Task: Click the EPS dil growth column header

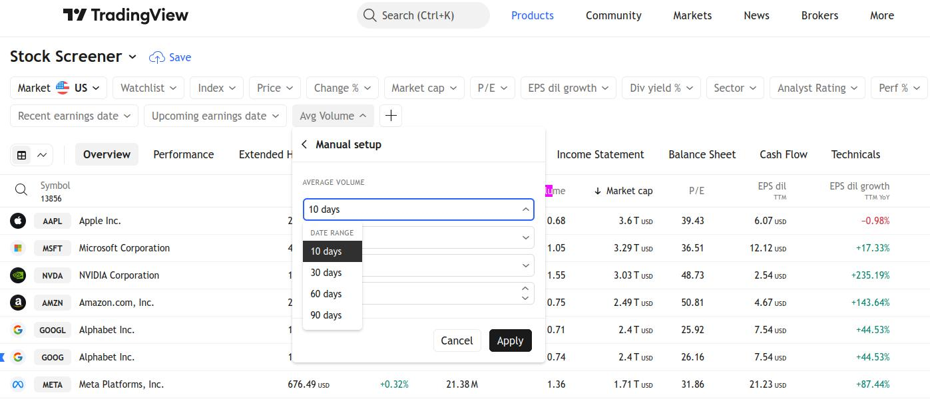Action: (859, 190)
